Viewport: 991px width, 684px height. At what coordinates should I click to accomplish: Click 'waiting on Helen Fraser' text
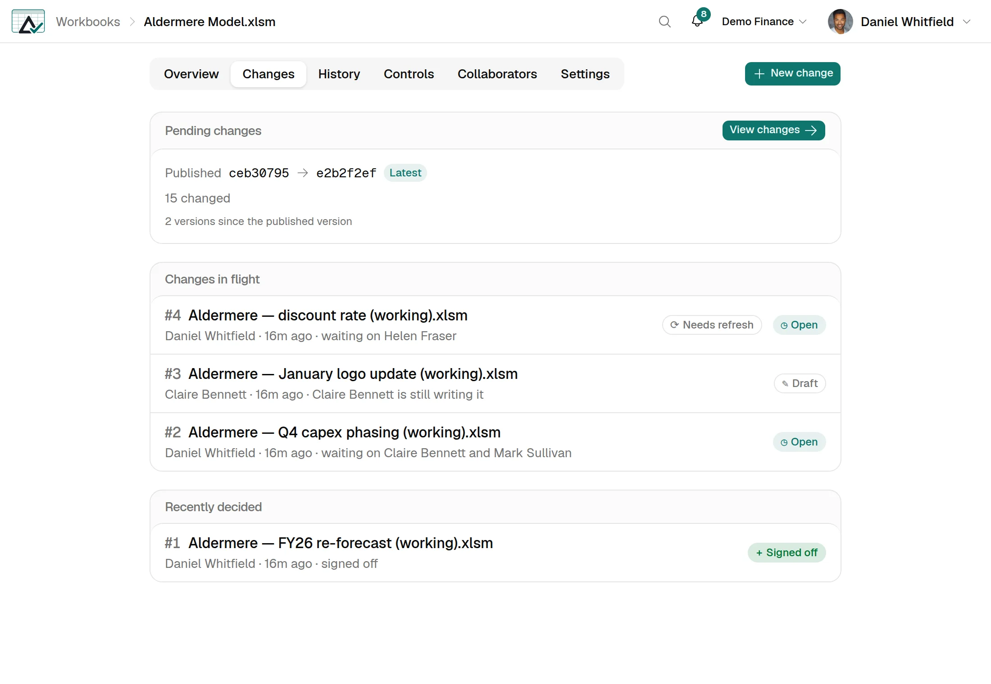389,336
